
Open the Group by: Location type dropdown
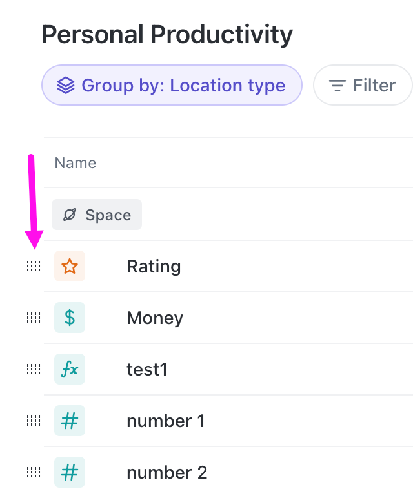coord(172,85)
